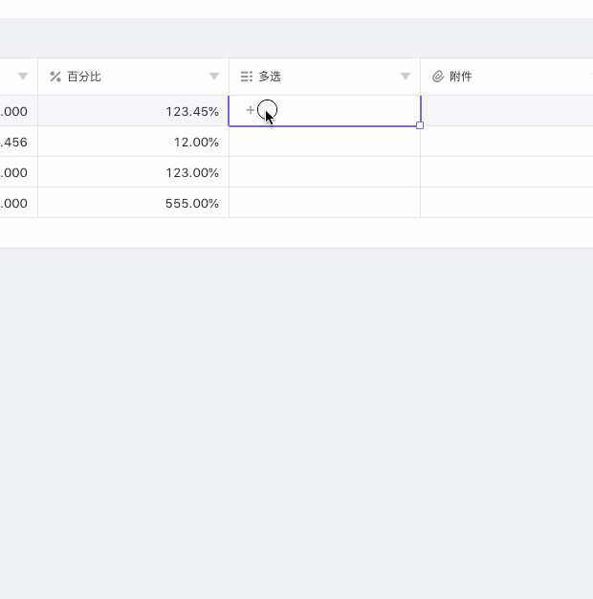
Task: Click the cell showing 12.00%
Action: (x=134, y=142)
